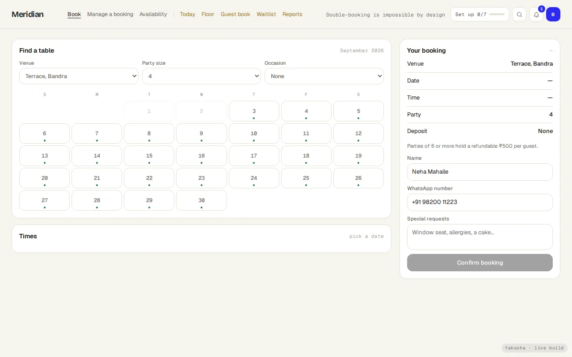
Task: Open the Reports link
Action: point(292,14)
